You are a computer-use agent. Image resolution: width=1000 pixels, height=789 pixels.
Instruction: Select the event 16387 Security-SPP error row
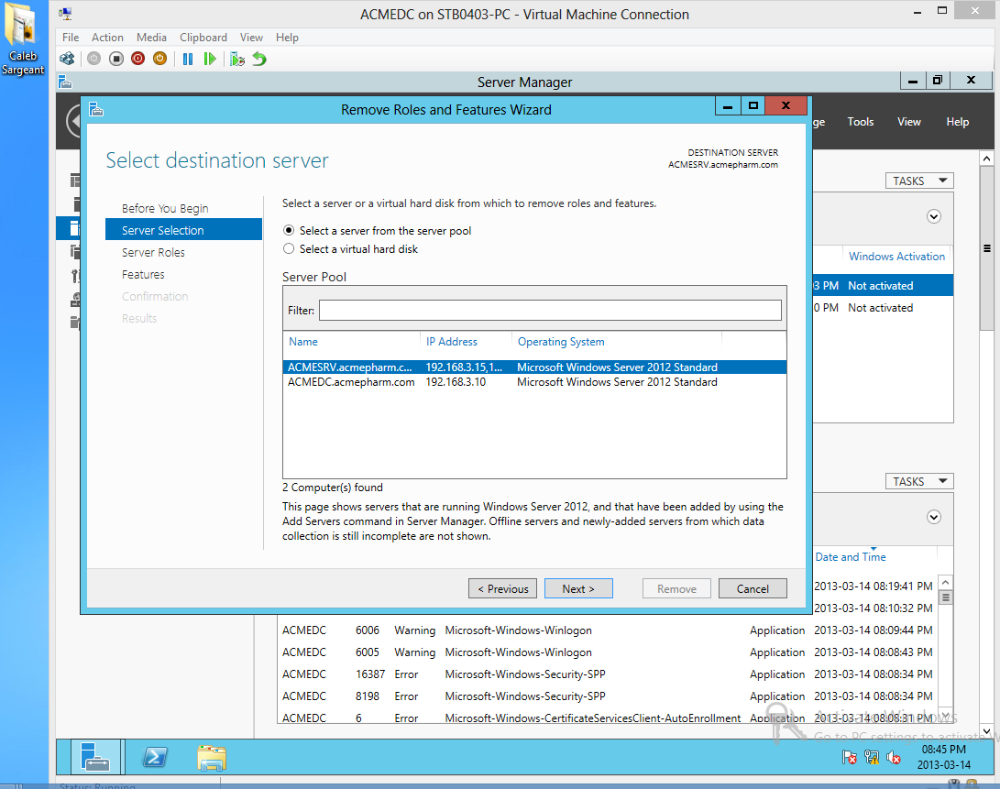click(607, 674)
